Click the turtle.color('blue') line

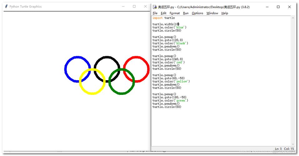tap(169, 27)
